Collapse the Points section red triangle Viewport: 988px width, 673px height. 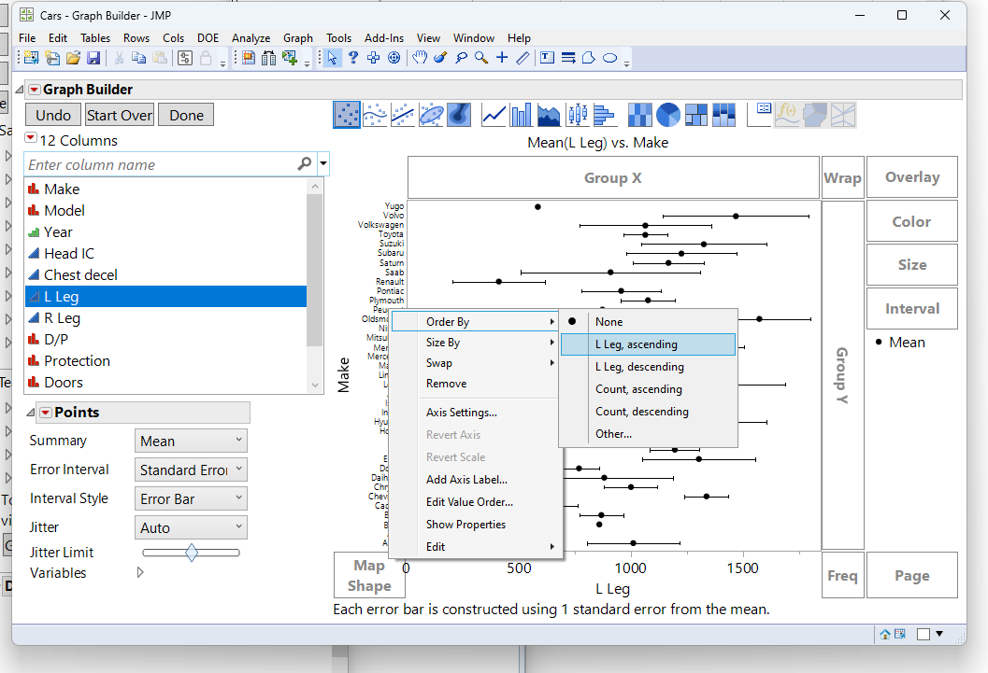[44, 413]
